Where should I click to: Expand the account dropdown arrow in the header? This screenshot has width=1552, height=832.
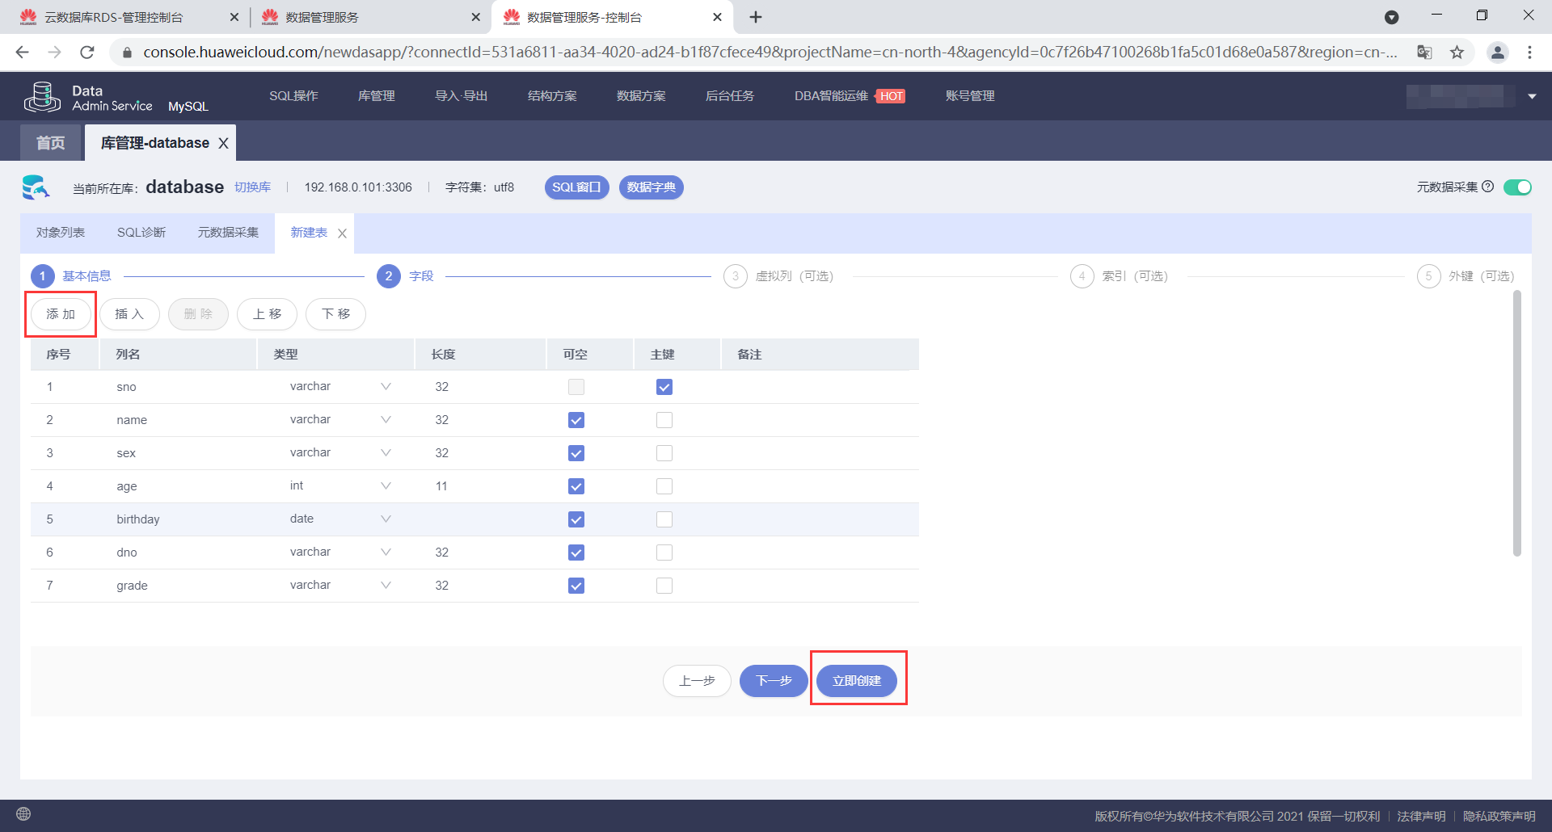click(x=1531, y=96)
